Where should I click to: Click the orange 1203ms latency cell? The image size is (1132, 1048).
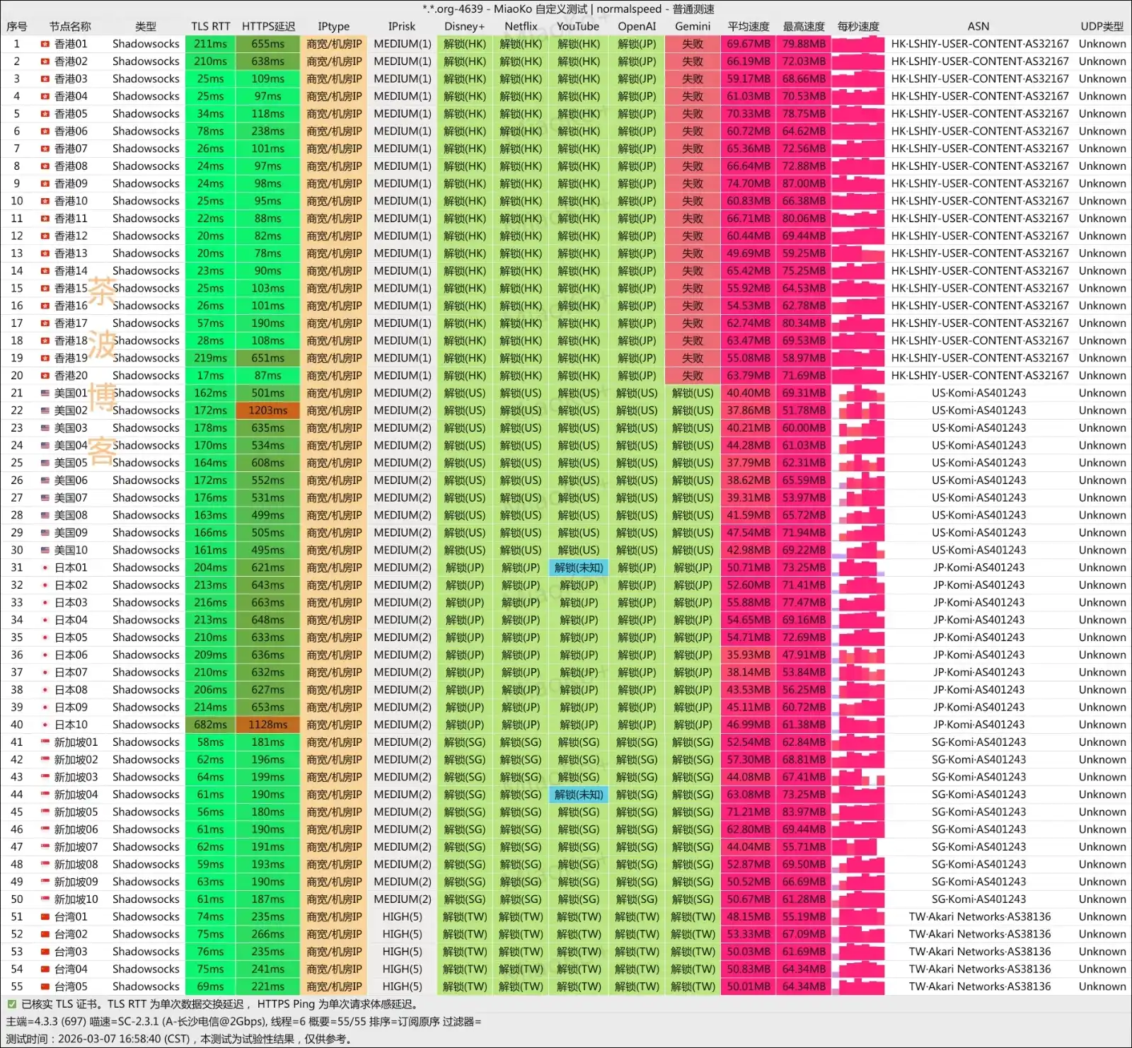(268, 410)
